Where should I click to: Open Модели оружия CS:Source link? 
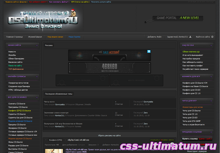coord(20,139)
